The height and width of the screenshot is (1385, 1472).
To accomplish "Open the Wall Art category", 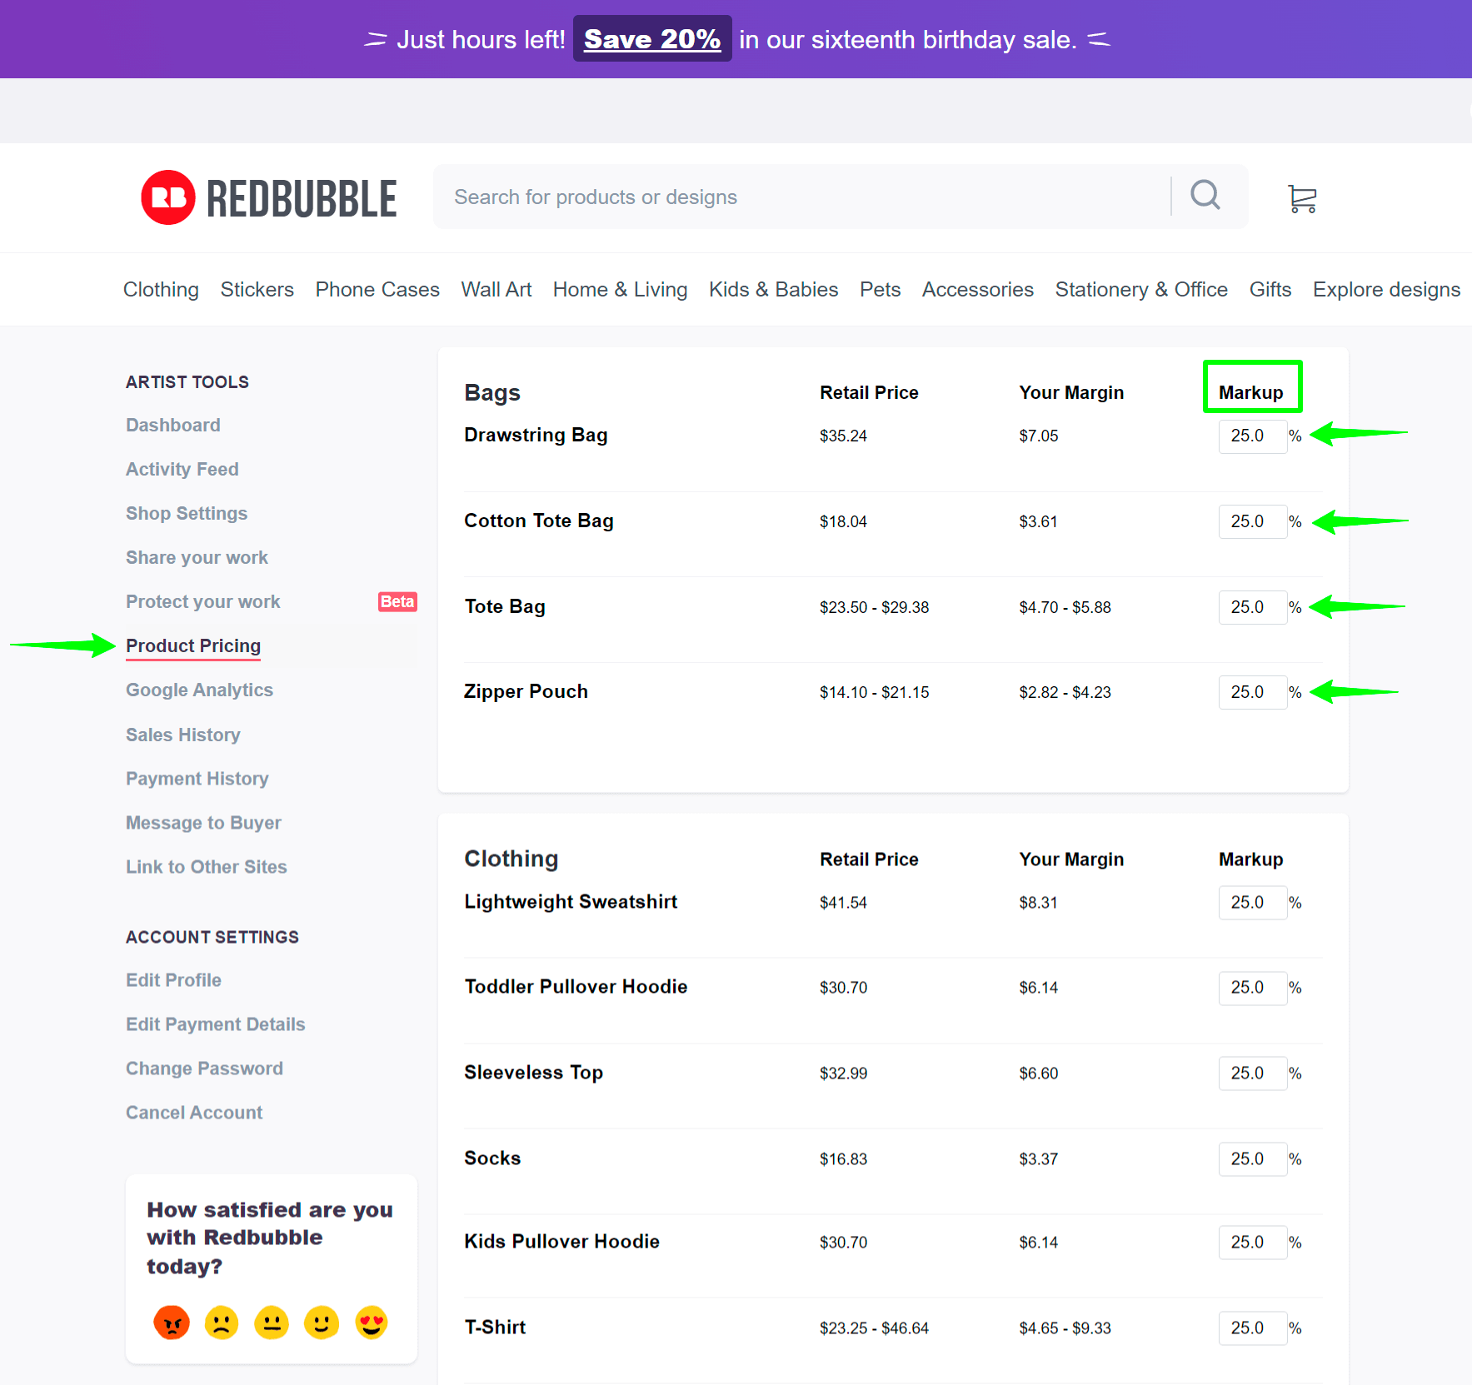I will point(496,289).
